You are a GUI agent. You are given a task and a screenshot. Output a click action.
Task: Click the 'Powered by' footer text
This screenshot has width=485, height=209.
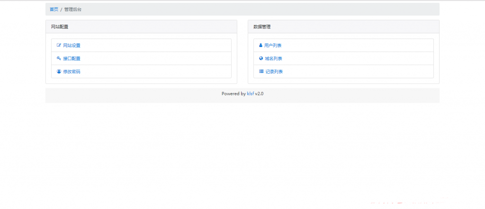(233, 94)
